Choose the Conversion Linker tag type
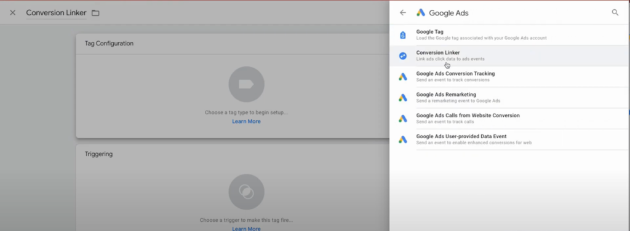Screen dimensions: 630x231 point(509,56)
